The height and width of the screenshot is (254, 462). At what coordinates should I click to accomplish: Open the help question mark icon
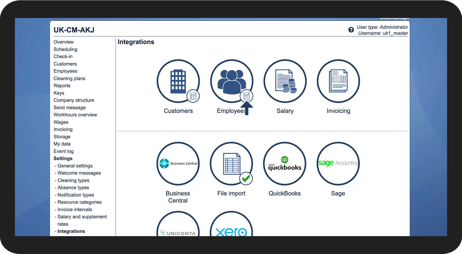tap(351, 30)
